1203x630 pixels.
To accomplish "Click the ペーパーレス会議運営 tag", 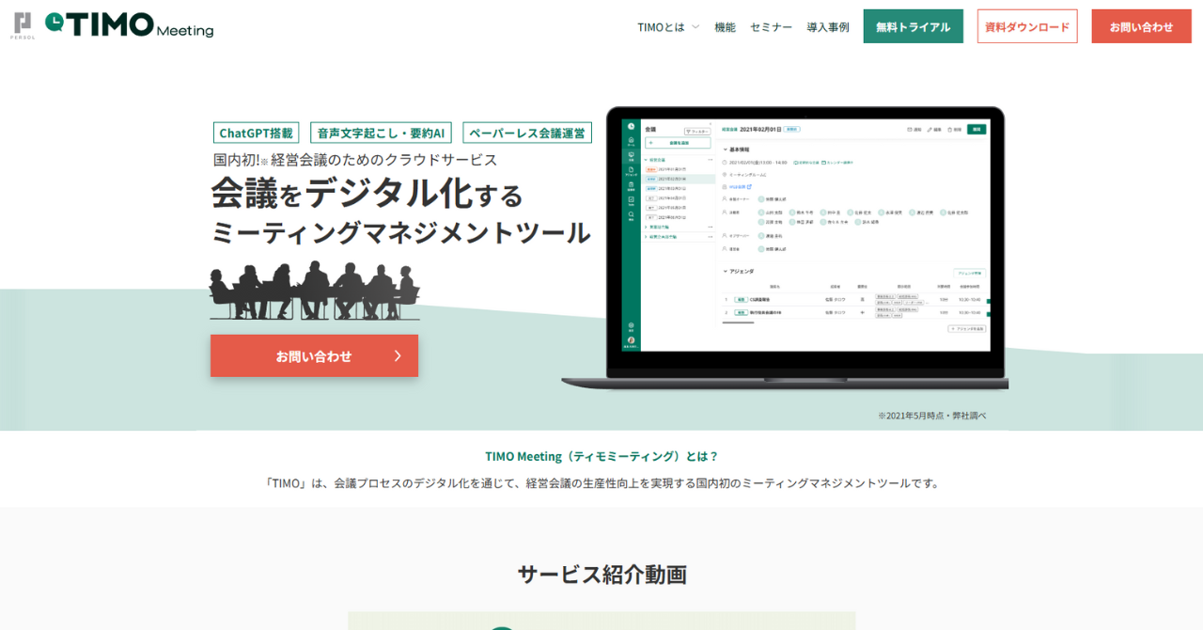I will coord(526,133).
